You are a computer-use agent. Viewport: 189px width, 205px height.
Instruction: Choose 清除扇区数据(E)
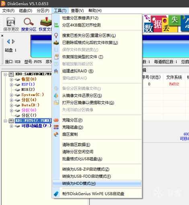[97, 145]
